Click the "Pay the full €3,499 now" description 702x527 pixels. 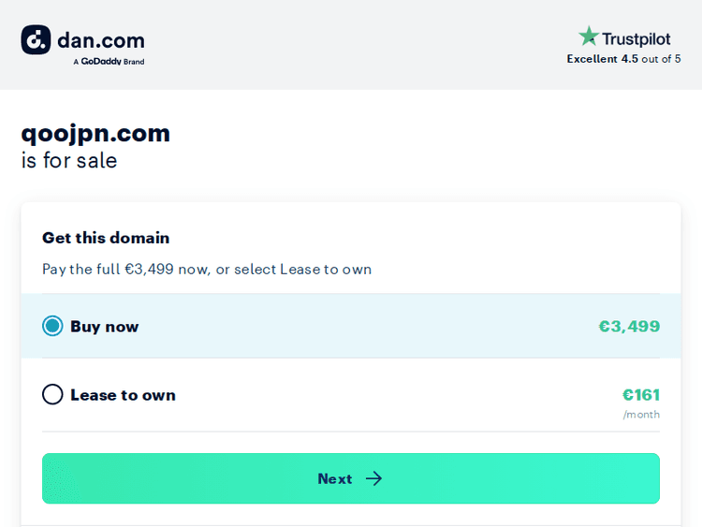[207, 270]
